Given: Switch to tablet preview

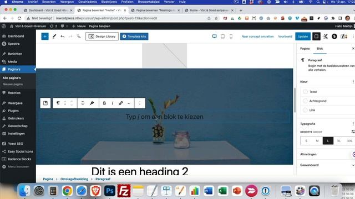Looking at the screenshot, I should pyautogui.click(x=222, y=36).
